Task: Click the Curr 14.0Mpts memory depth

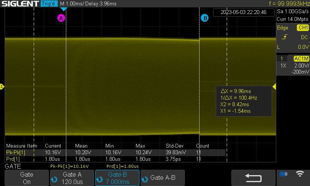Action: pos(293,19)
